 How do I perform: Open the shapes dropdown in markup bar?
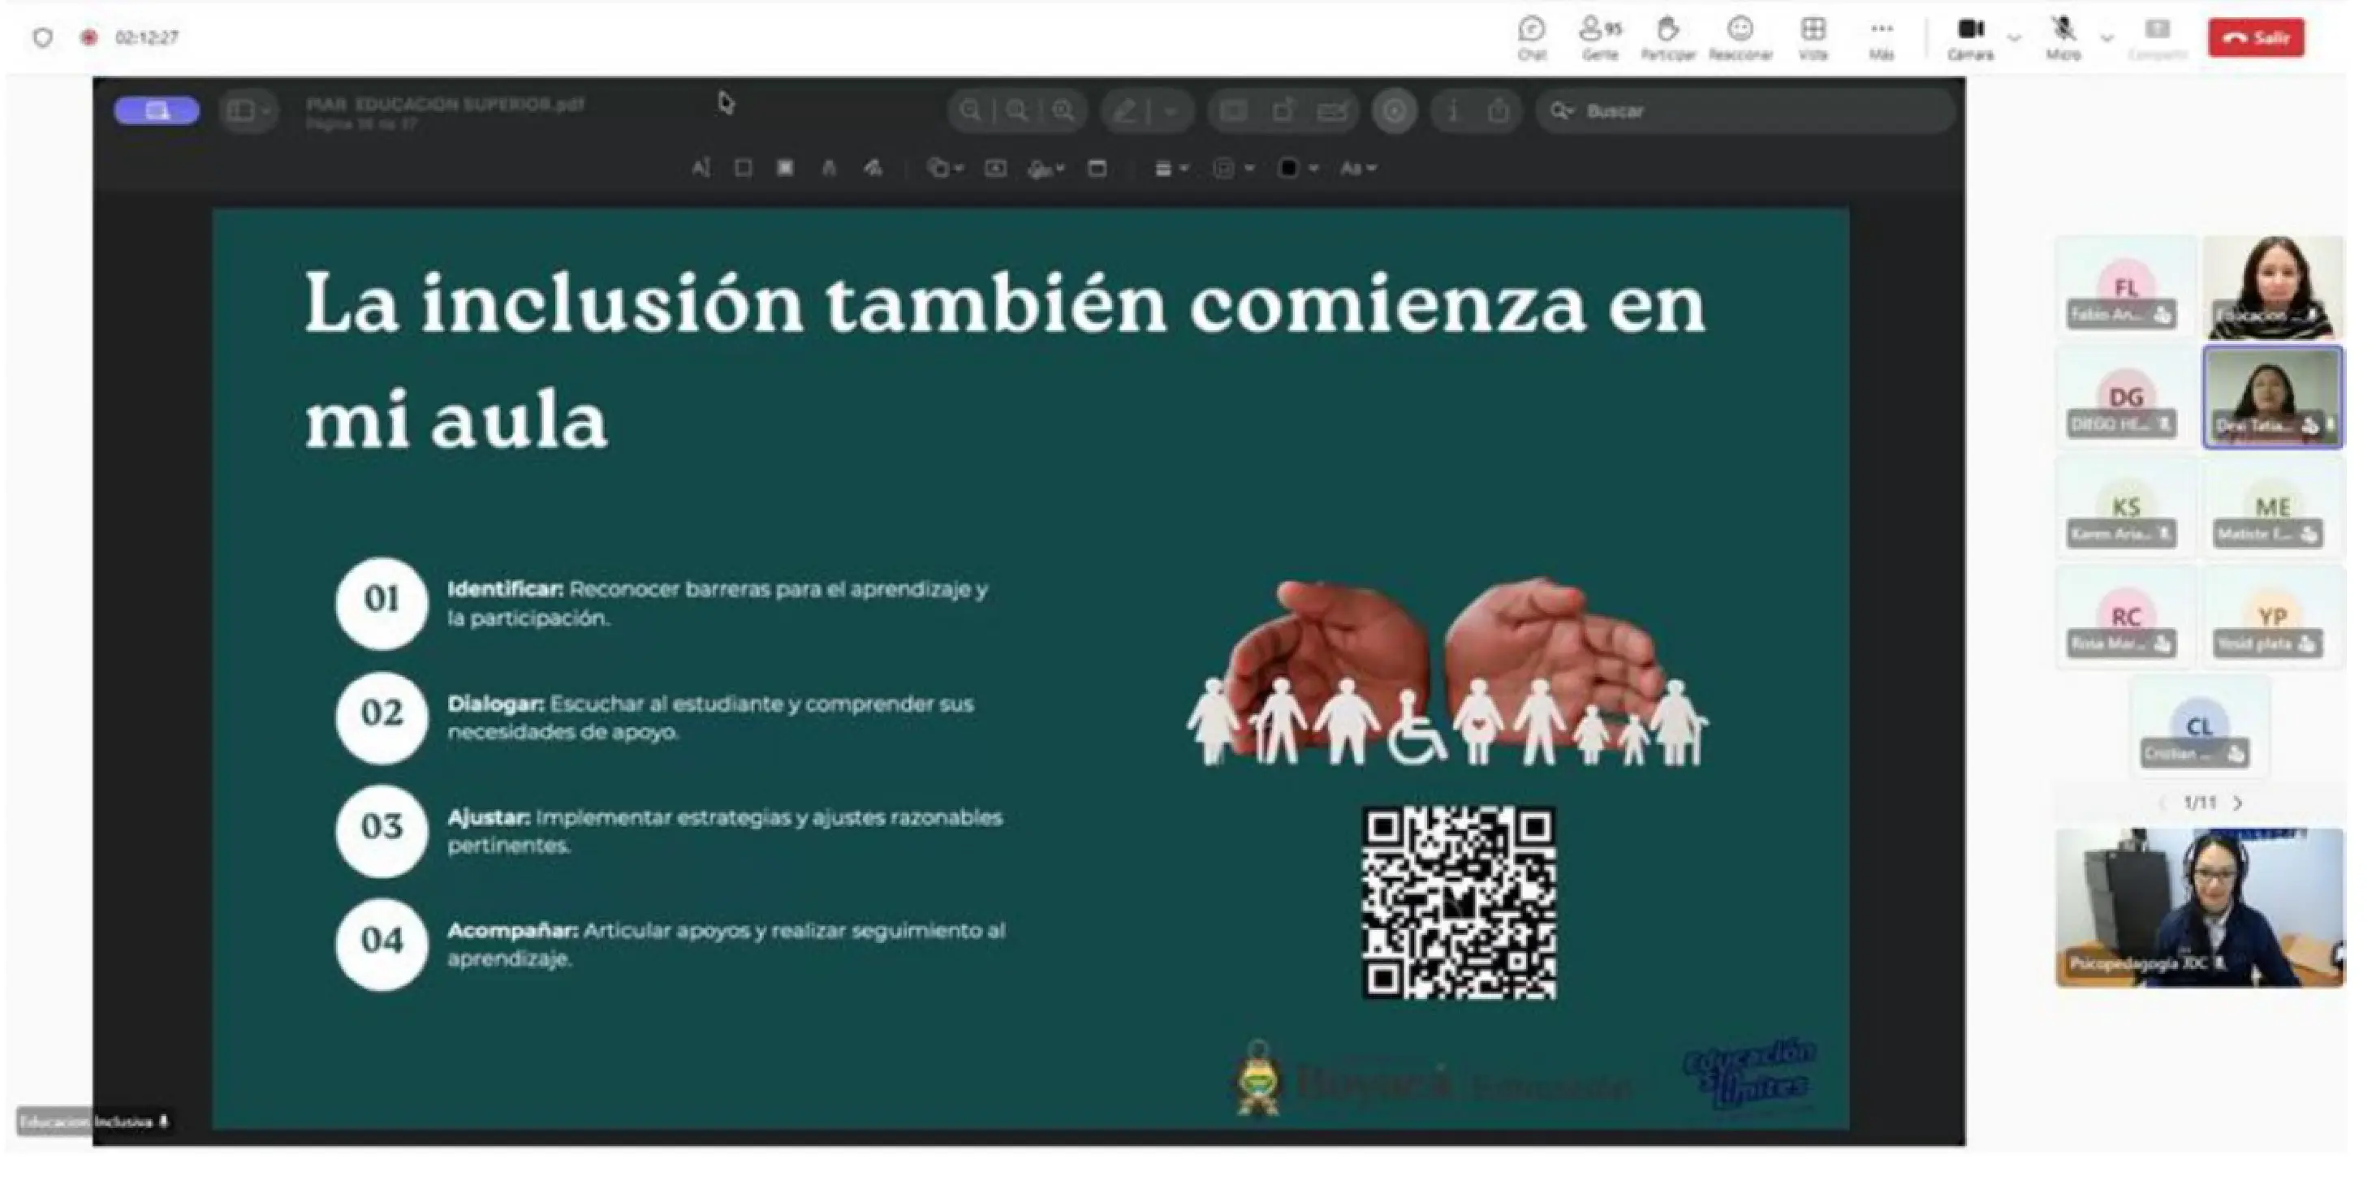click(946, 168)
